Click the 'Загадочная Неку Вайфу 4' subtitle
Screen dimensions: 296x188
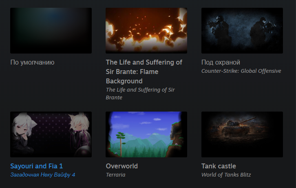pos(43,175)
